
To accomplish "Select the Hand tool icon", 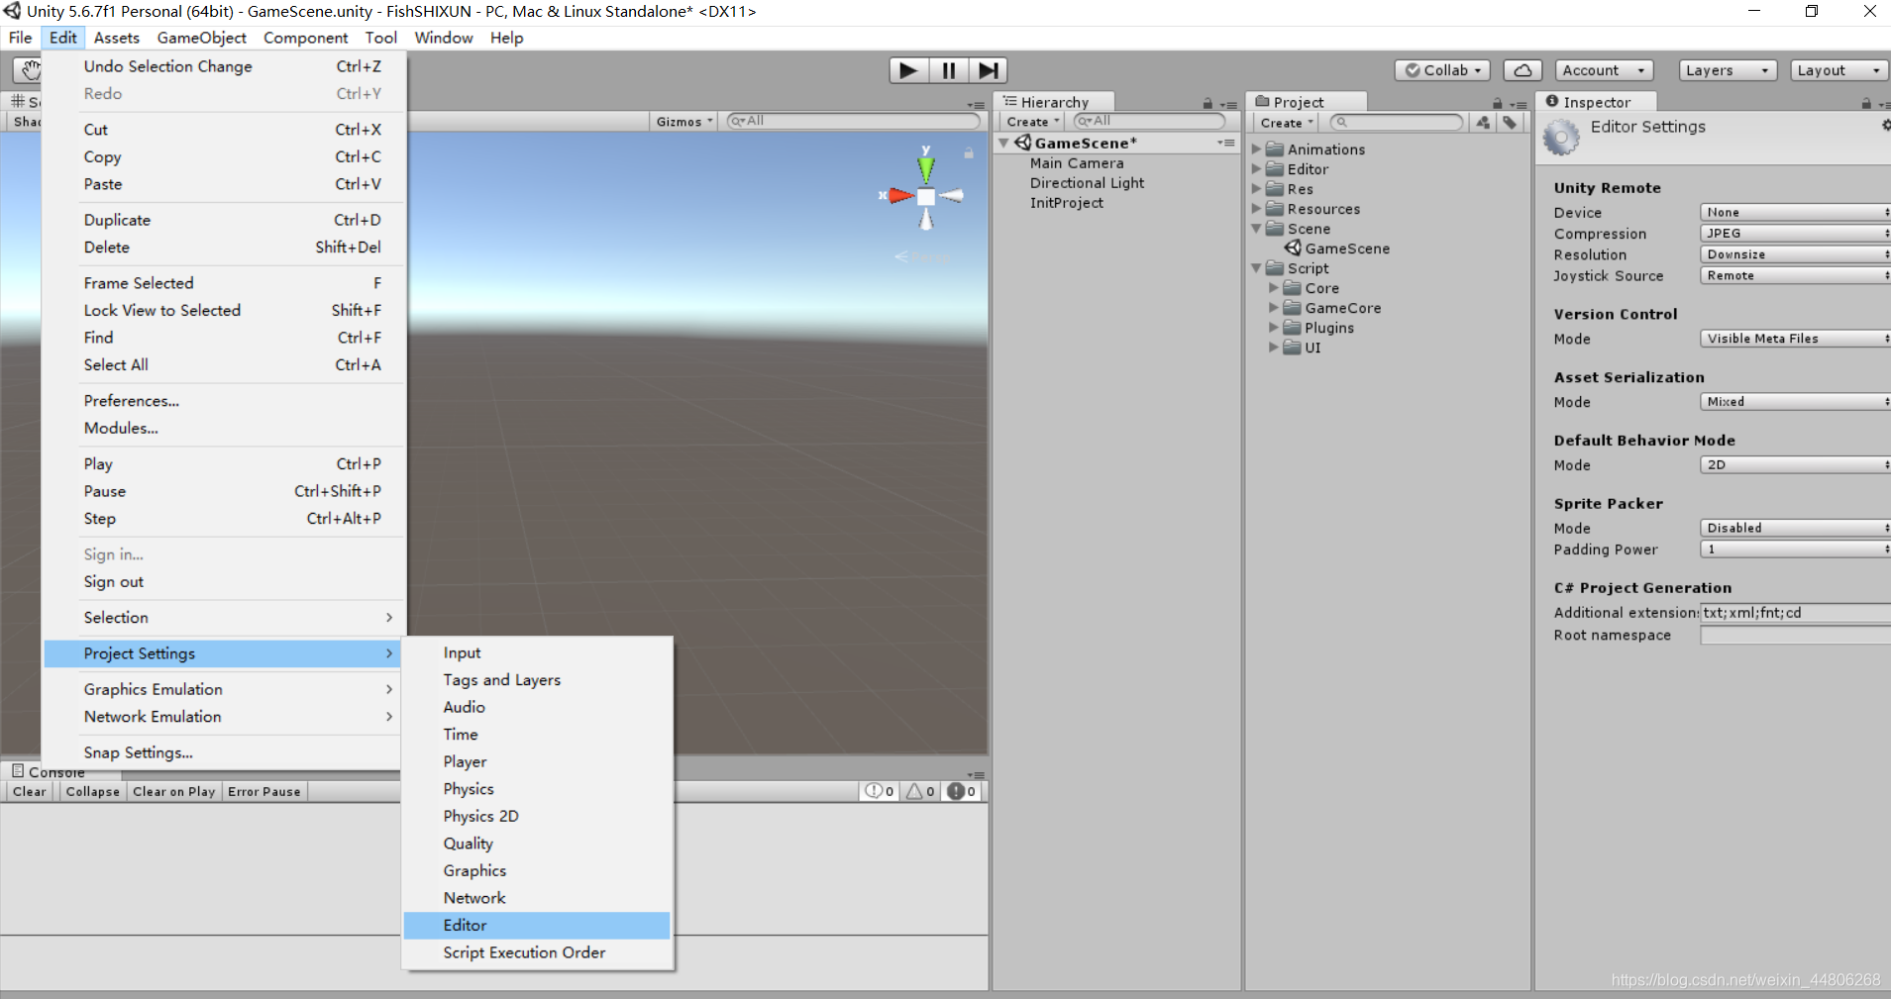I will pos(30,70).
